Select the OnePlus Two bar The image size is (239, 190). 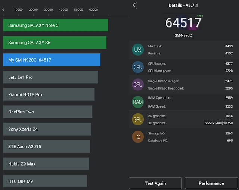pyautogui.click(x=48, y=112)
